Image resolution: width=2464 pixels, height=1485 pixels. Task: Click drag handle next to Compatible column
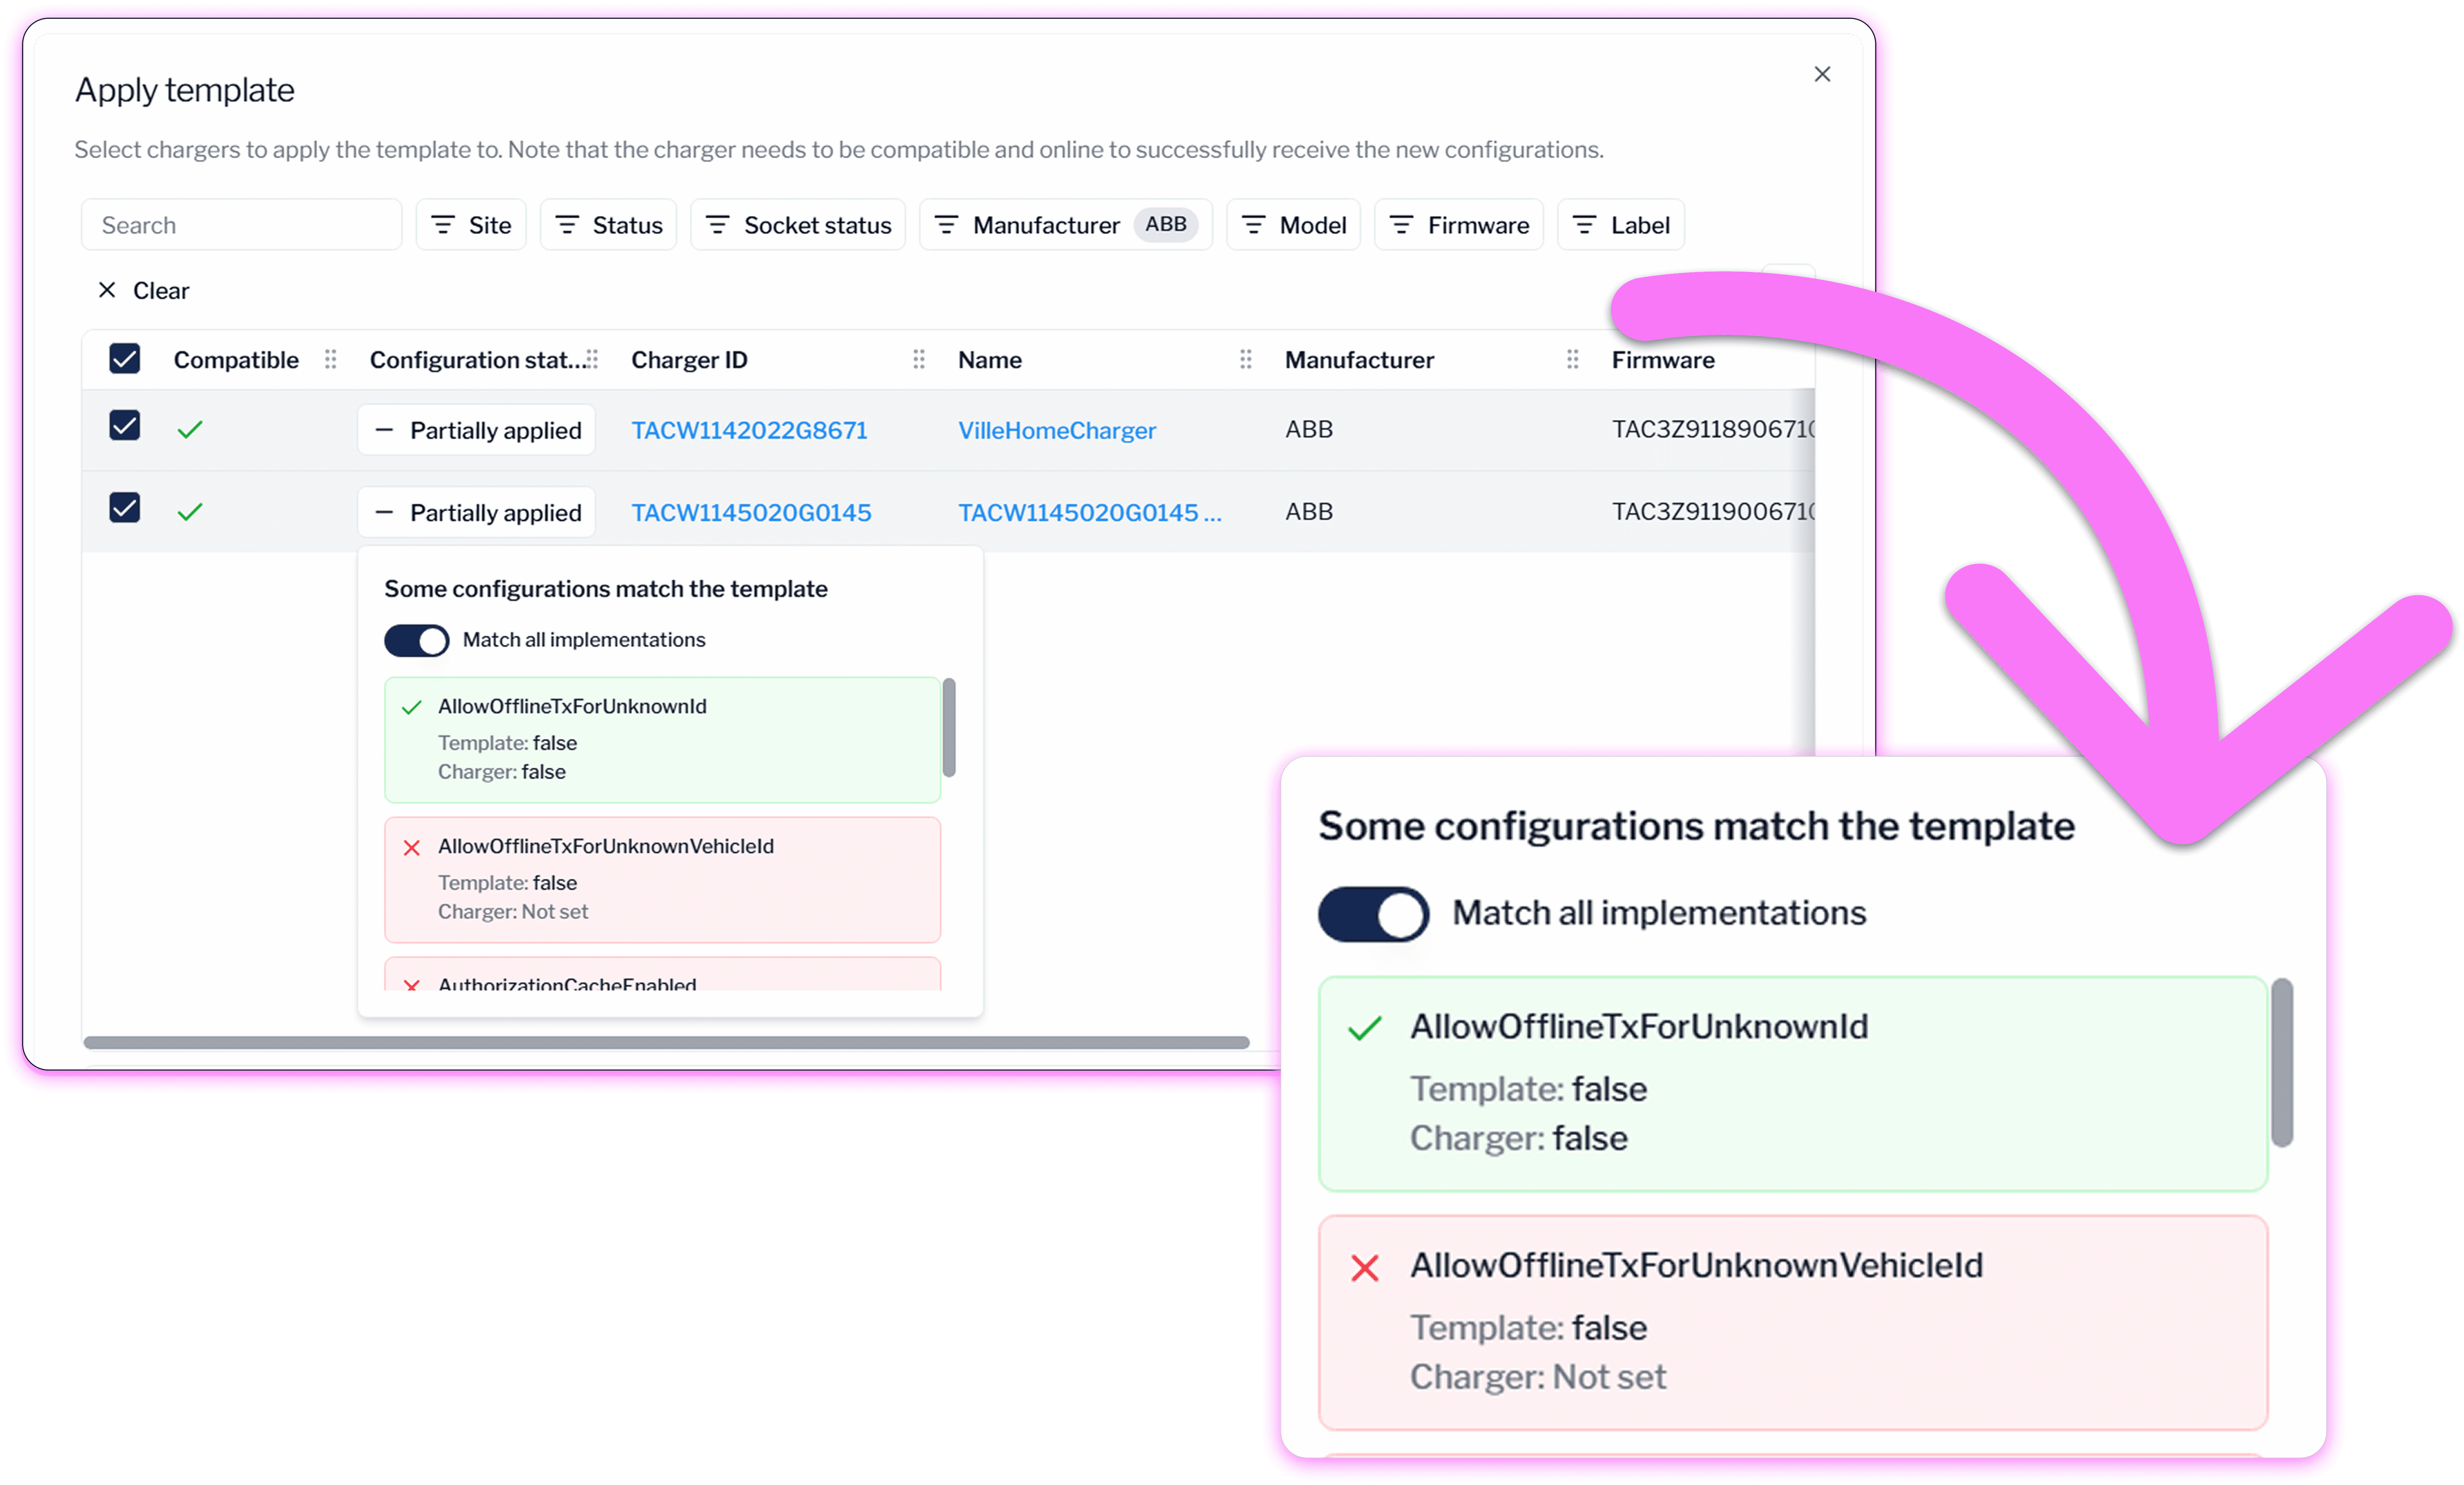tap(331, 359)
